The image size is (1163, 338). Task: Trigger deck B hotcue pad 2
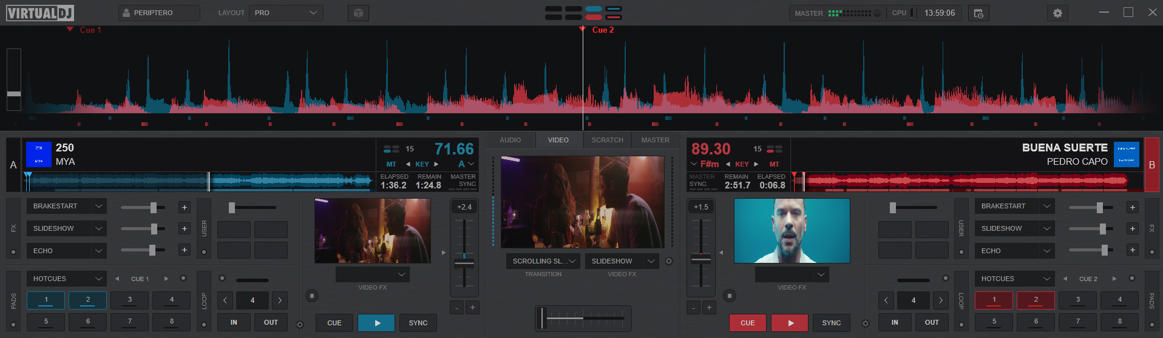(1036, 300)
